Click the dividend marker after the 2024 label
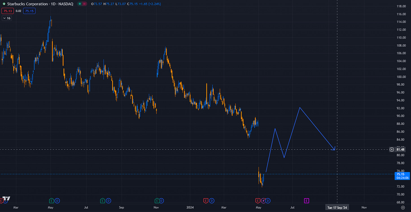This screenshot has height=212, width=411. coord(211,201)
